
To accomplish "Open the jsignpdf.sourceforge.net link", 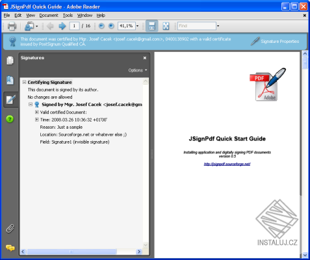I will [x=227, y=164].
